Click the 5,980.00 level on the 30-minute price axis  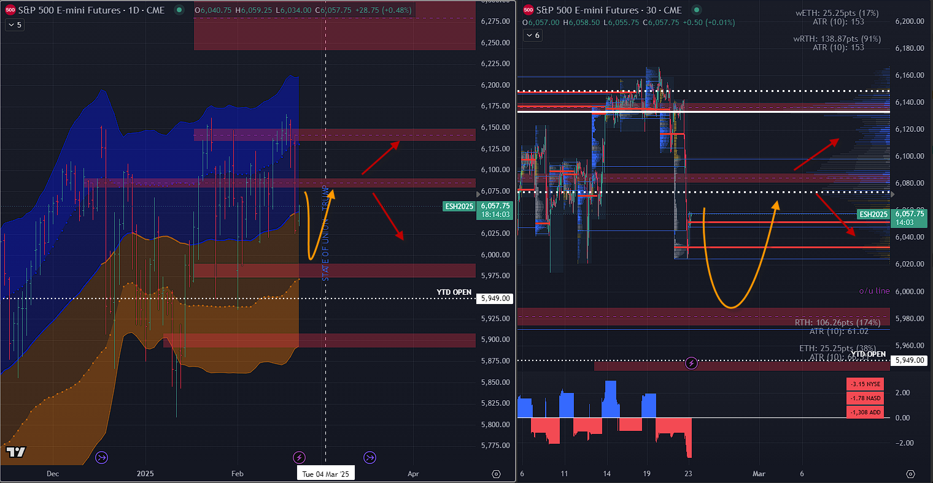click(910, 319)
